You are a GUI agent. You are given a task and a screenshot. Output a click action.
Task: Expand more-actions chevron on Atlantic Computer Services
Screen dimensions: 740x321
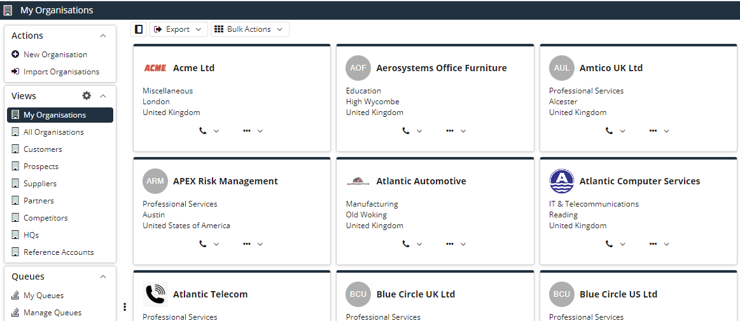click(666, 244)
